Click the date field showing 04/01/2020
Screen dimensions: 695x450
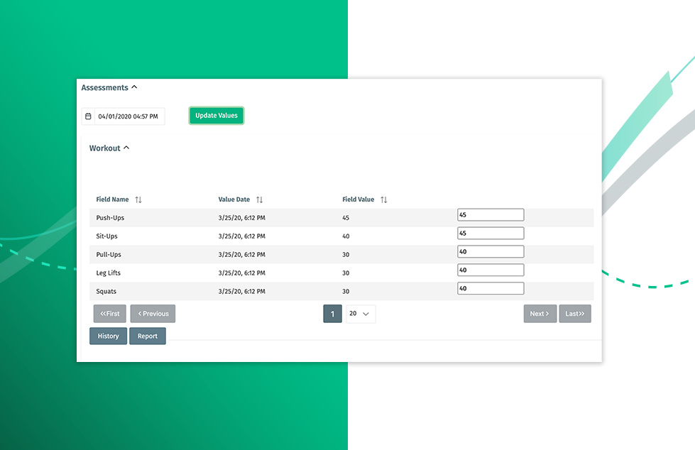[128, 116]
